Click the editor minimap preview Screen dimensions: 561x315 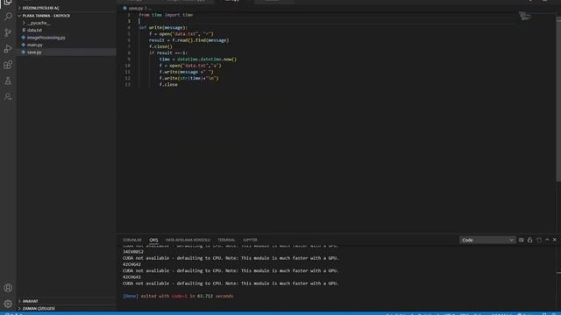click(x=525, y=16)
